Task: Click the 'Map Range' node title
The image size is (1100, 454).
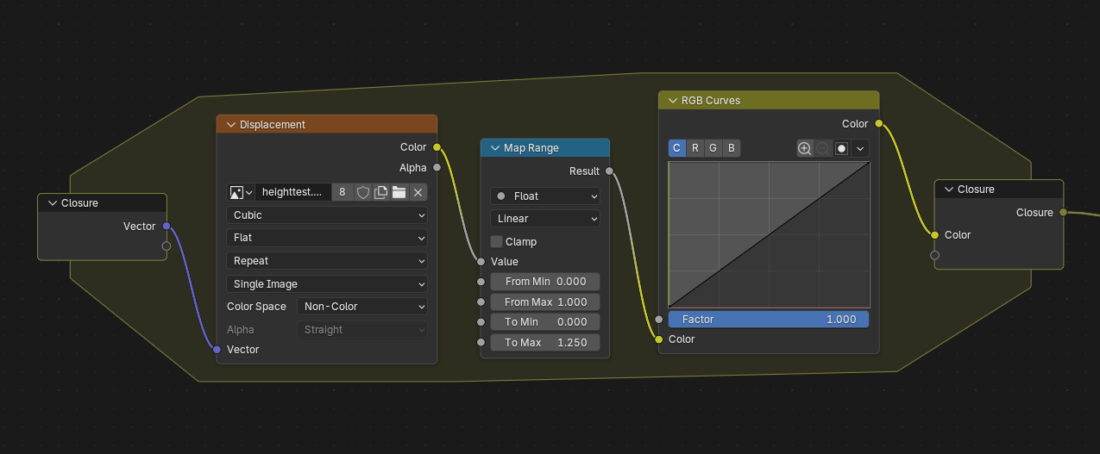Action: pyautogui.click(x=531, y=148)
